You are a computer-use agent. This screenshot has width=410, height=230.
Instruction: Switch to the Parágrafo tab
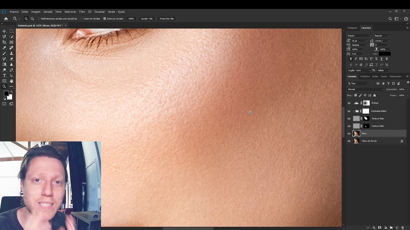(x=352, y=28)
